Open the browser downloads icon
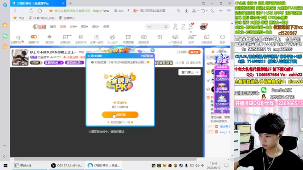The width and height of the screenshot is (303, 170). pyautogui.click(x=186, y=11)
